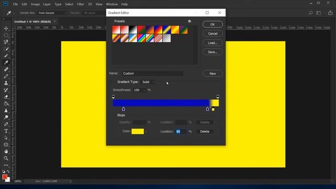The width and height of the screenshot is (336, 189).
Task: Select the Clone Stamp tool
Action: pos(6,83)
